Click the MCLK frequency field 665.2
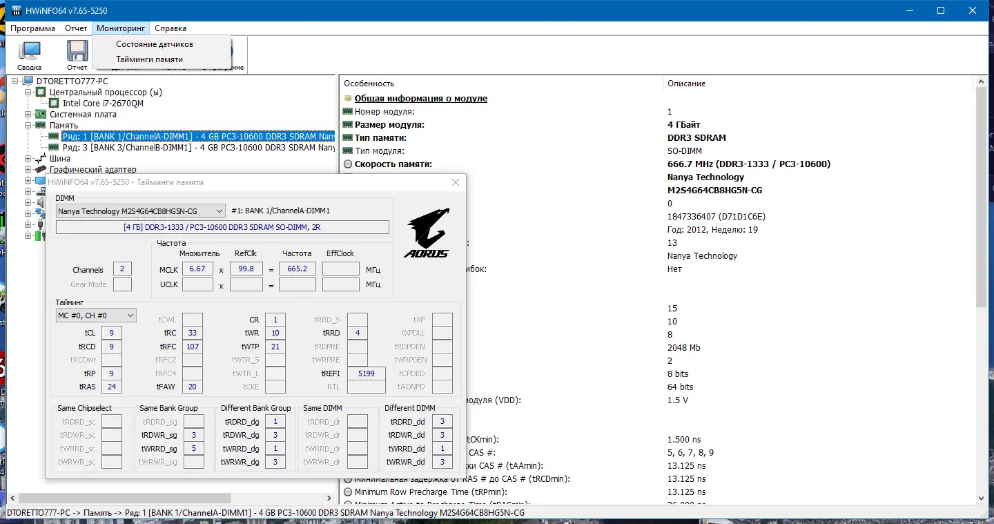 (x=298, y=269)
